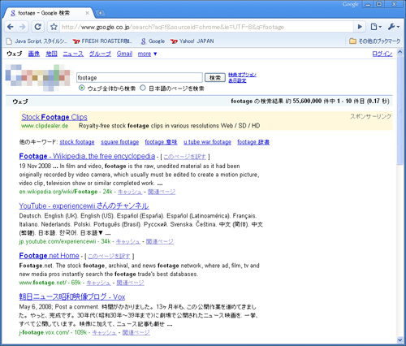Screen dimensions: 406x346
Task: Click the square footage related keyword
Action: click(120, 142)
